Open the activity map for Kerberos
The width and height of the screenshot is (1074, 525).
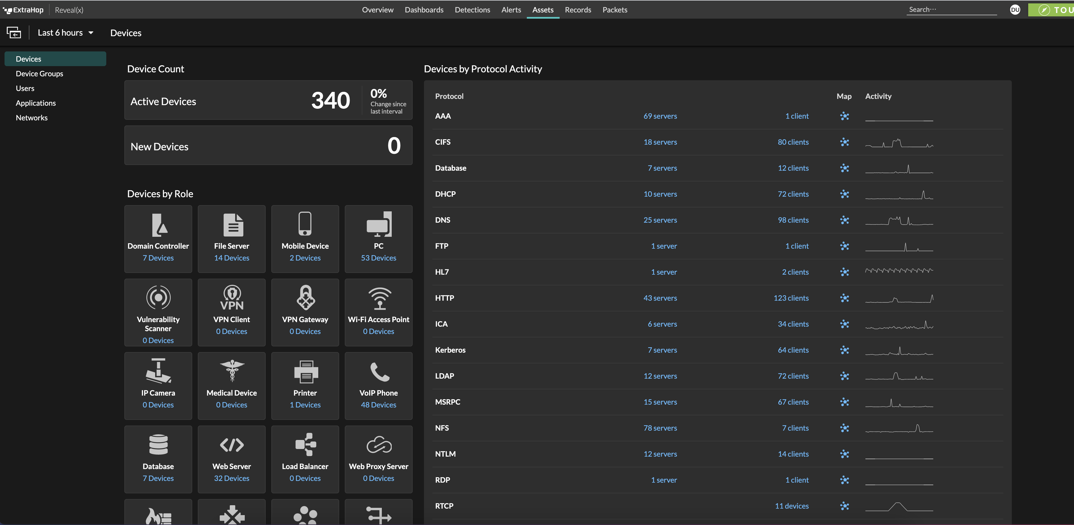tap(844, 350)
